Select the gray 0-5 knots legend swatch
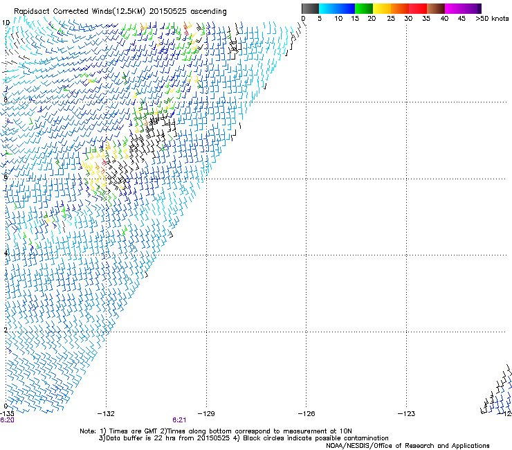Viewport: 512px width, 450px height. coord(310,8)
